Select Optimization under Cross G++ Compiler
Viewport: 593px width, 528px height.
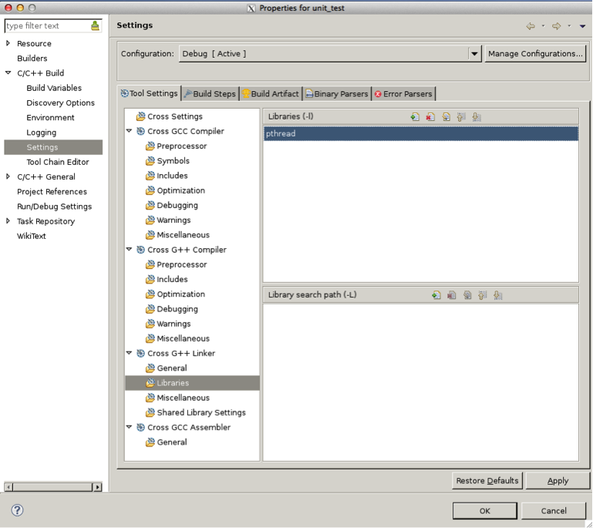click(180, 294)
